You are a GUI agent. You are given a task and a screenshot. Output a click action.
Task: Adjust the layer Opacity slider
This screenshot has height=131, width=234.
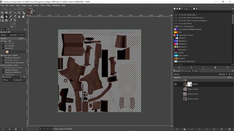(203, 78)
